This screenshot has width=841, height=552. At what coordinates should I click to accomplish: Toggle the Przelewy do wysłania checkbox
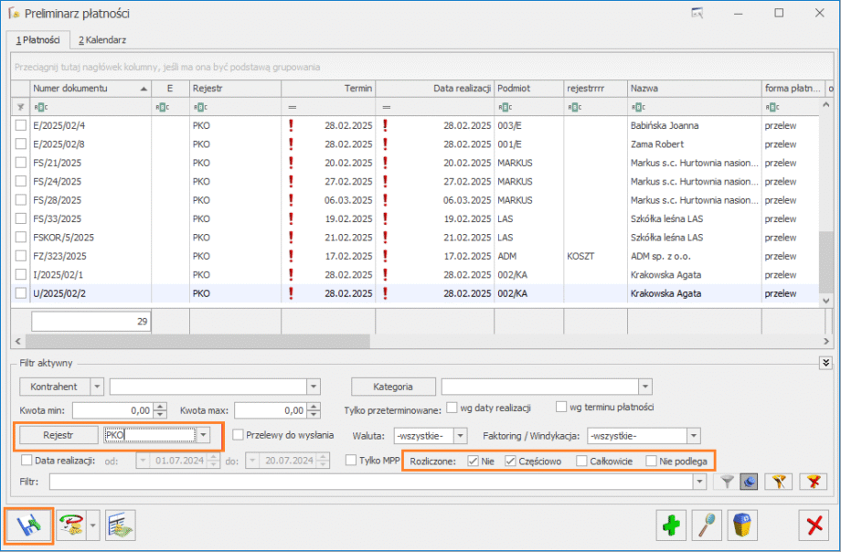point(239,435)
